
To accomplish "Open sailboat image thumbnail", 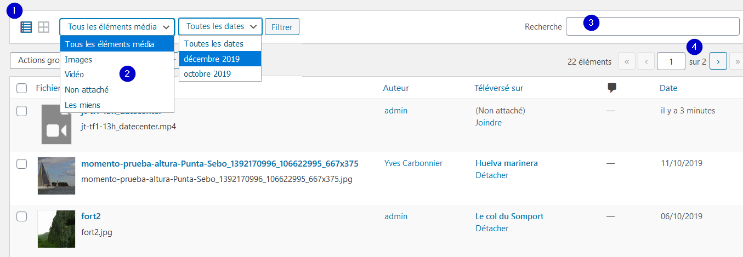I will point(56,176).
